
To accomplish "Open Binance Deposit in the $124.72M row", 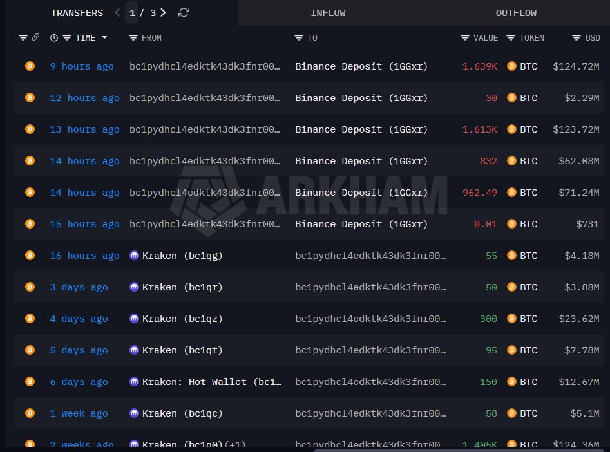I will pyautogui.click(x=361, y=66).
